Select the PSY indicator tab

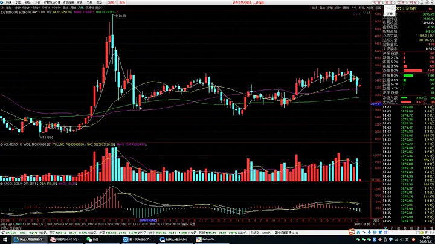pyautogui.click(x=169, y=224)
